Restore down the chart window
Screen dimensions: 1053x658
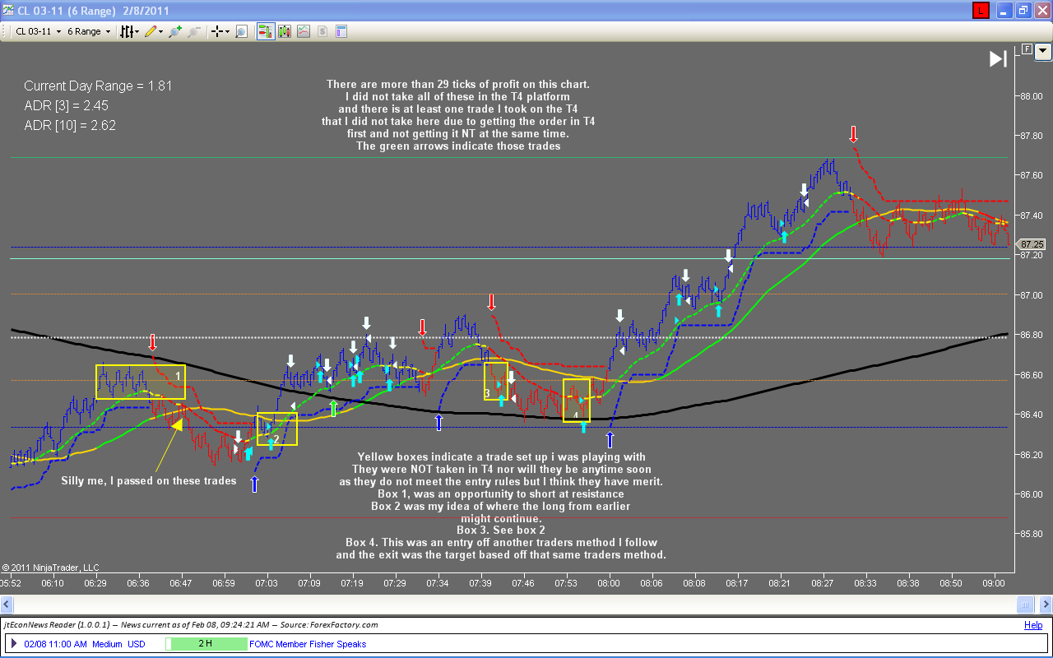click(1023, 11)
